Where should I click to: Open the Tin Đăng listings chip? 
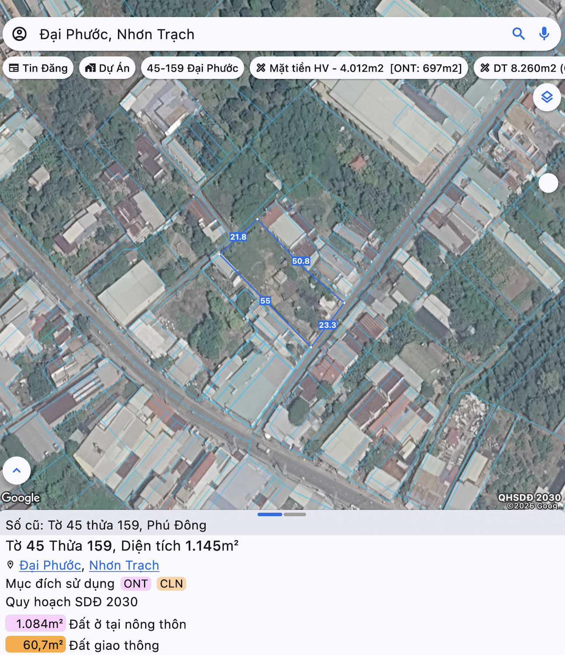point(38,68)
